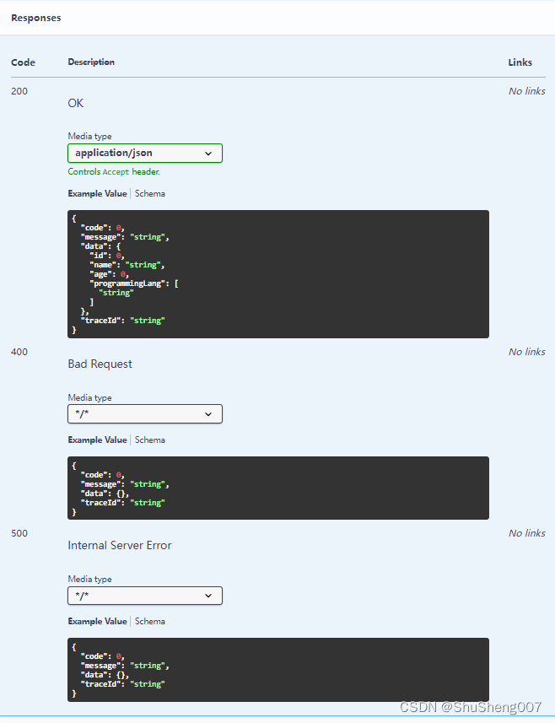Click the chevron arrow in Internal Server Error media select
Image resolution: width=555 pixels, height=723 pixels.
point(208,596)
